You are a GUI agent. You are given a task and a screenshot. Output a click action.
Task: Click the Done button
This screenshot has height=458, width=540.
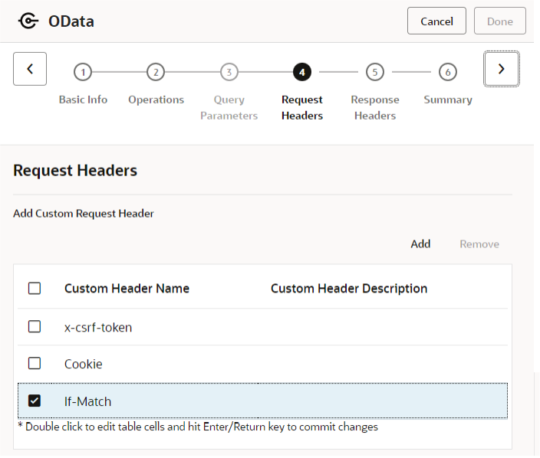(500, 21)
